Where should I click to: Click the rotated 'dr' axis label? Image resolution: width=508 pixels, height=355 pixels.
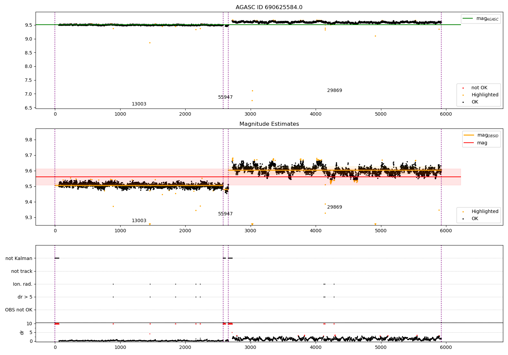(x=22, y=332)
